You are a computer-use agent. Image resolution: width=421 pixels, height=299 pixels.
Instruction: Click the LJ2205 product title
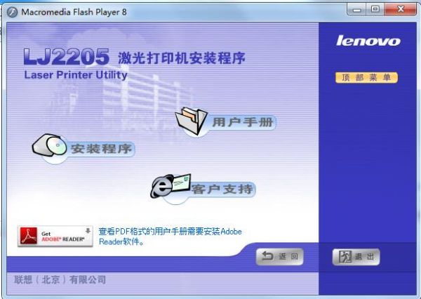coord(67,57)
